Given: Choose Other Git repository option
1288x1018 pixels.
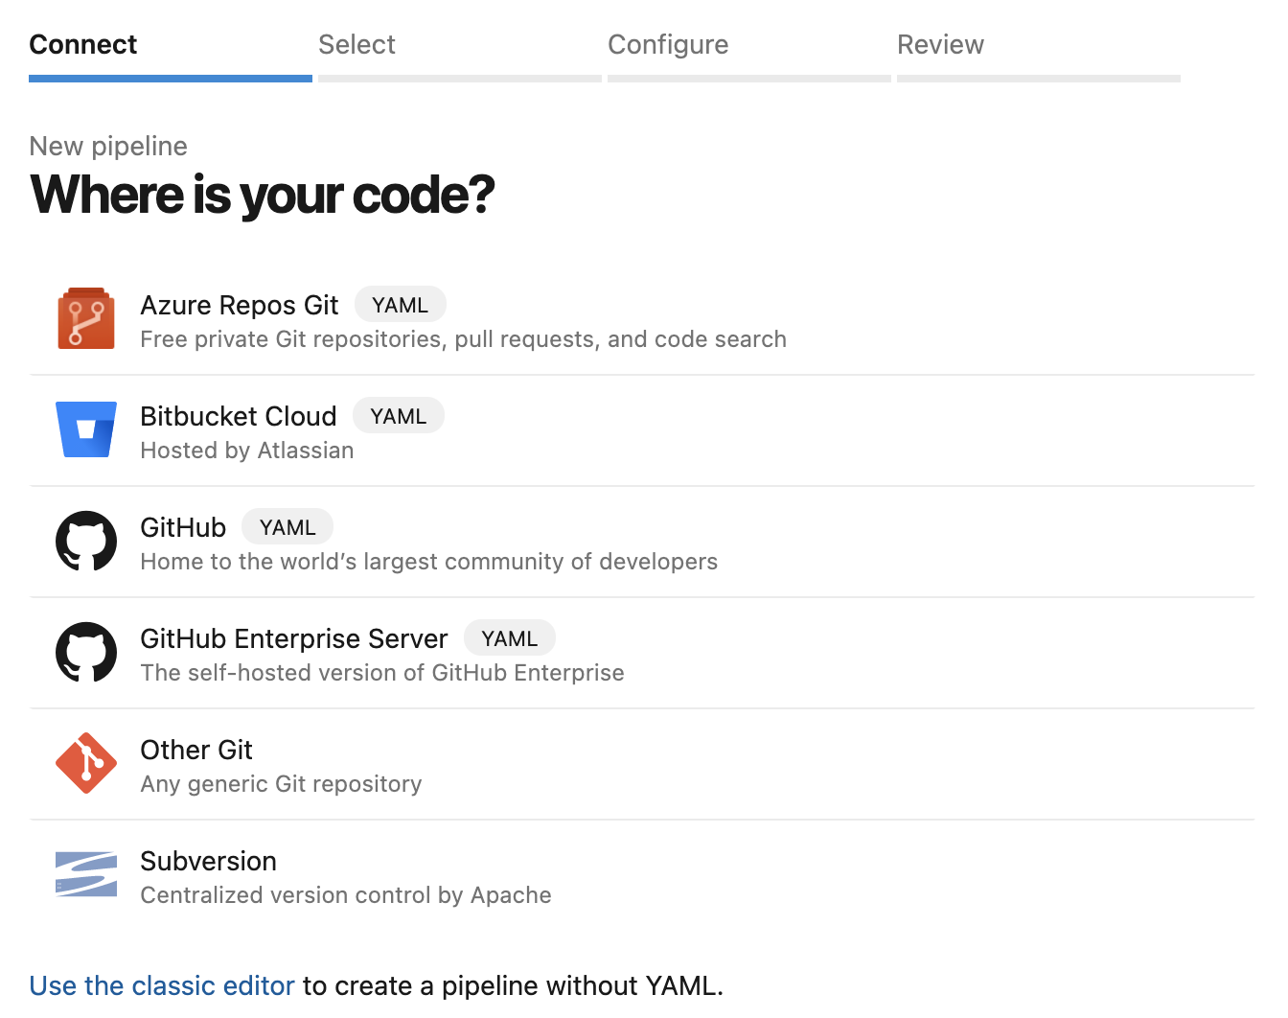Looking at the screenshot, I should click(642, 765).
